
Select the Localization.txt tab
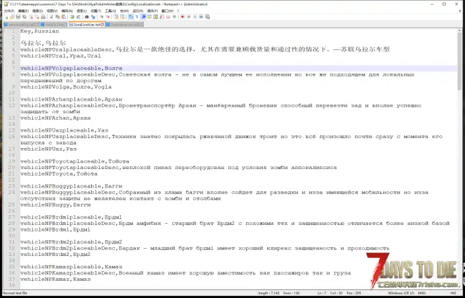(x=87, y=24)
